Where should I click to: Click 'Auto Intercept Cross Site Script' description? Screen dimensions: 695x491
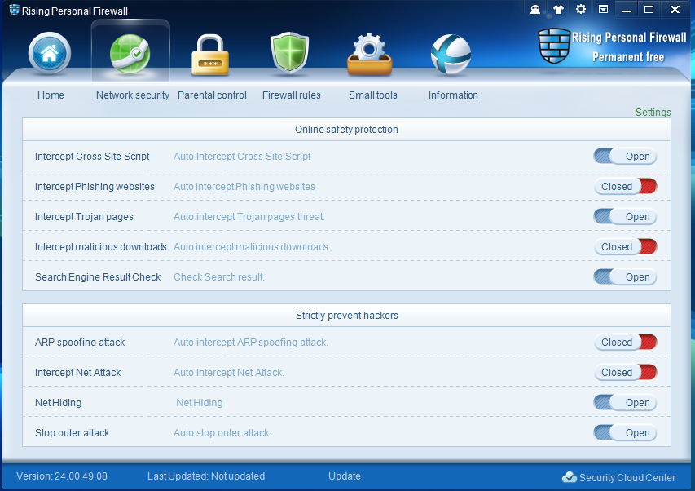(242, 156)
